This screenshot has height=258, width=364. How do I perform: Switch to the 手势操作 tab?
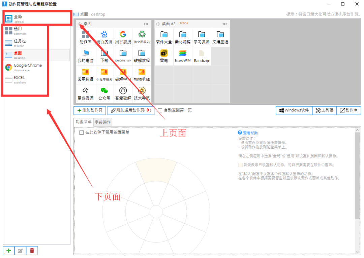(x=103, y=122)
